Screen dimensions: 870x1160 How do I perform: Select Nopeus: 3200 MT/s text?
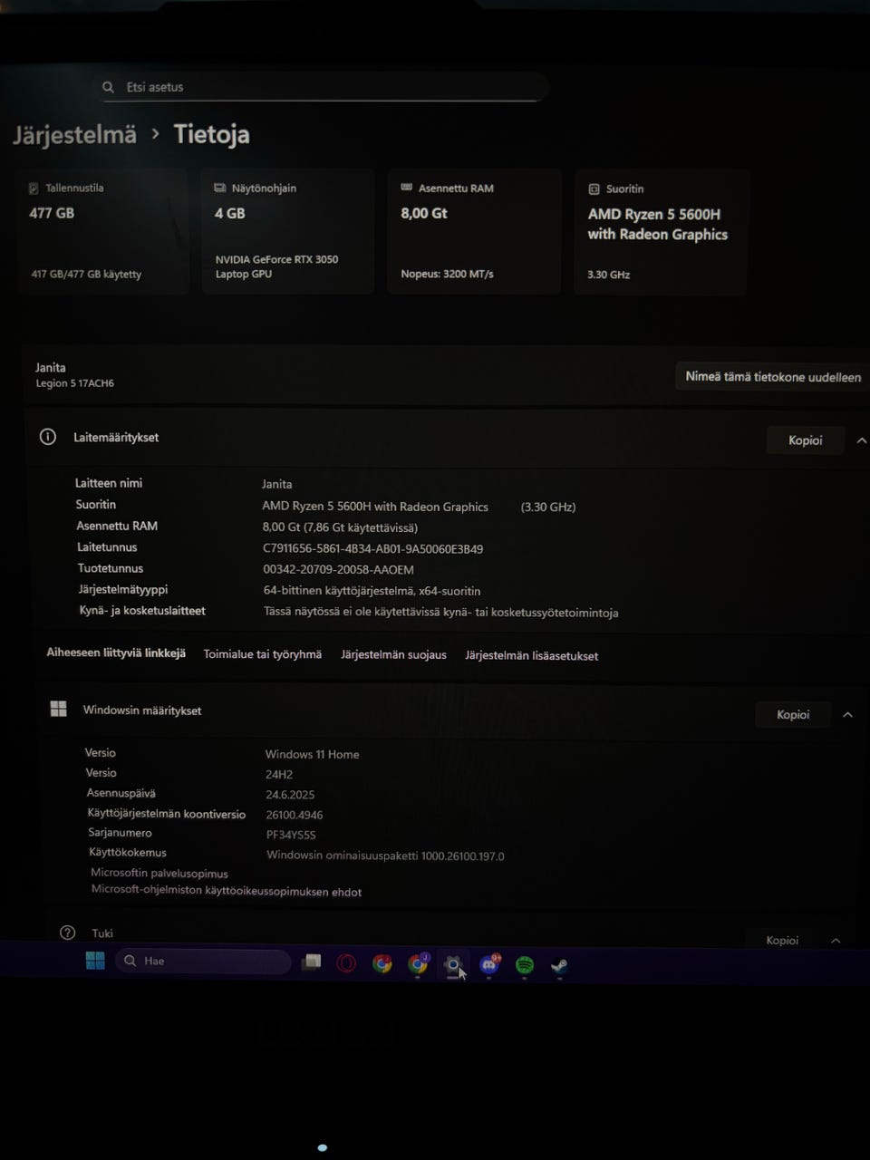point(447,274)
